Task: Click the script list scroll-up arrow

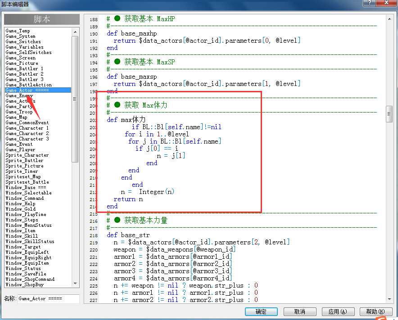Action: tap(75, 32)
